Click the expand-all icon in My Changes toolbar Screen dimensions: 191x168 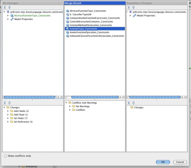tap(5, 7)
